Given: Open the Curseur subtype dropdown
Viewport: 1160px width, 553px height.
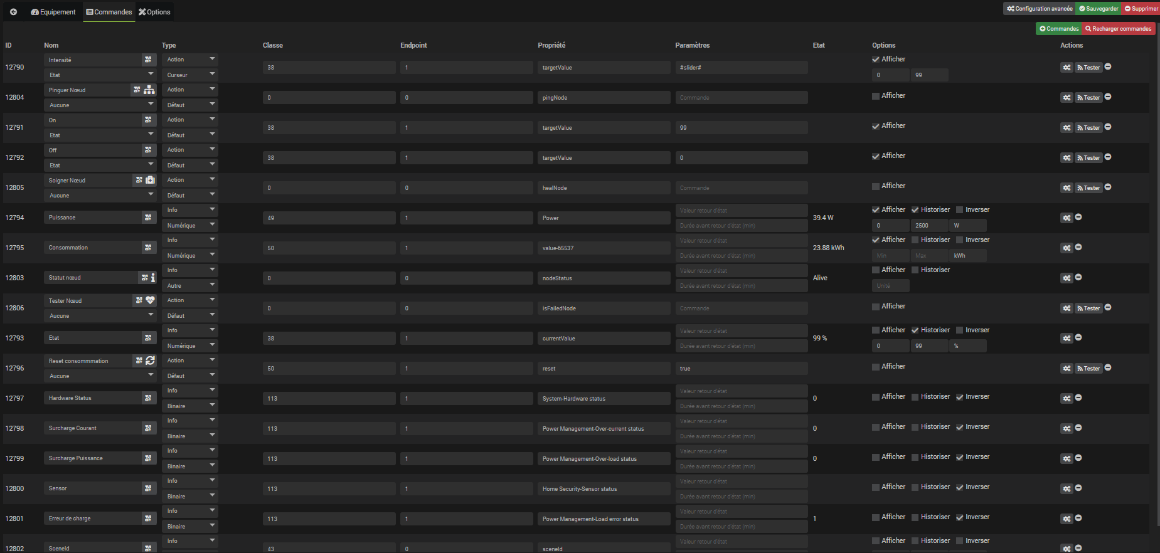Looking at the screenshot, I should [189, 75].
